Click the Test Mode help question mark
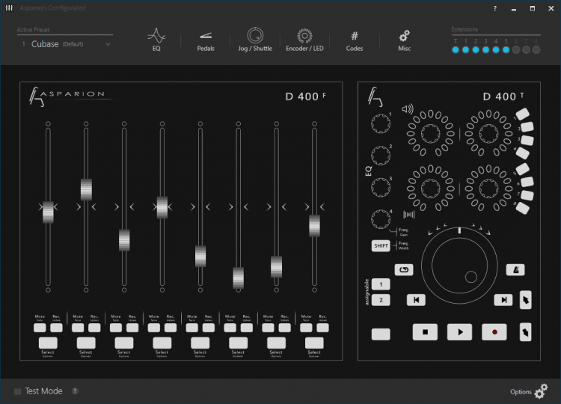Screen dimensions: 561x404 (75, 391)
